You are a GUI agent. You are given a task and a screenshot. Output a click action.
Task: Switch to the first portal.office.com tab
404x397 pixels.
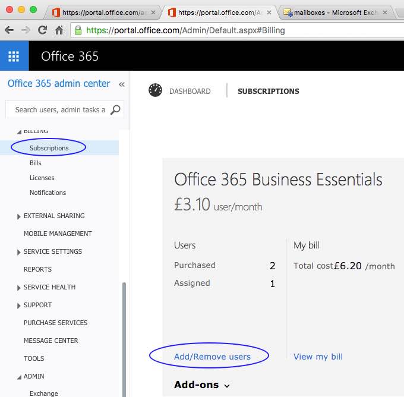point(102,12)
